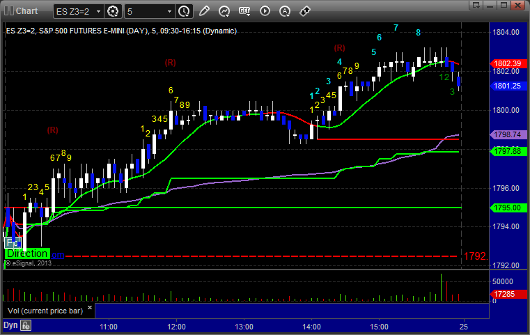Click the green count number 12
This screenshot has width=530, height=335.
(444, 77)
